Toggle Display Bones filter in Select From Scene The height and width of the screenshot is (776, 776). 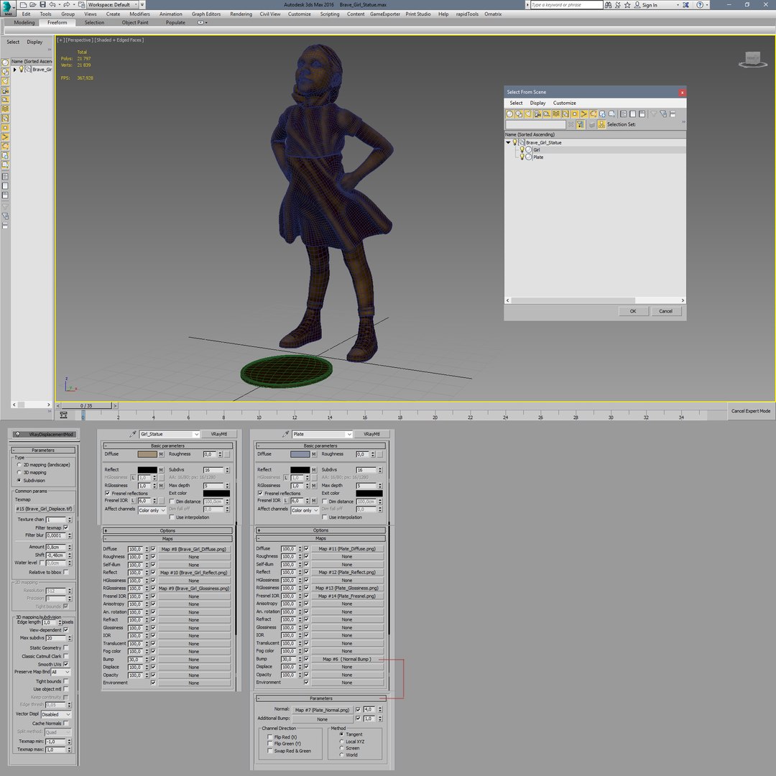click(584, 114)
